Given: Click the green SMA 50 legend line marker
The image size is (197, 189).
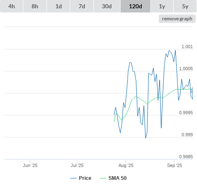Looking at the screenshot, I should tap(103, 178).
